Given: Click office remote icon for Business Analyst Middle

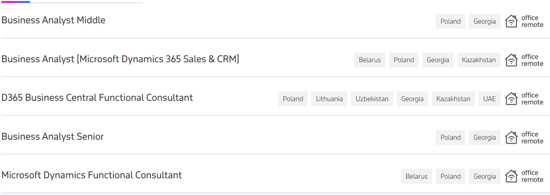Looking at the screenshot, I should point(511,21).
